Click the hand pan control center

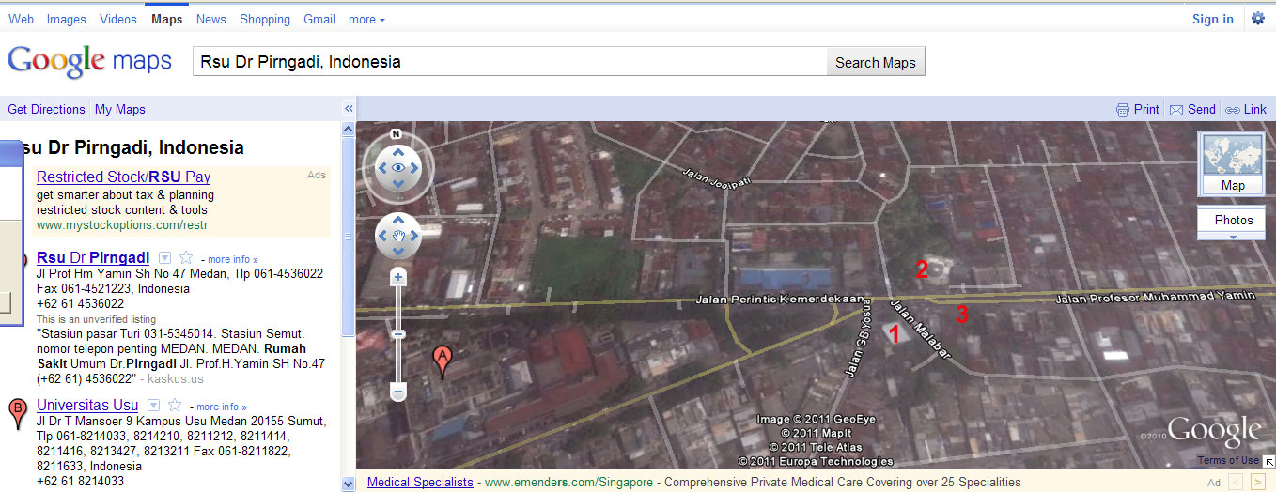[398, 237]
